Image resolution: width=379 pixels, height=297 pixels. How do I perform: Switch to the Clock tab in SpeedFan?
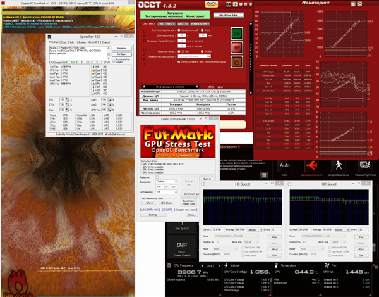tap(64, 42)
